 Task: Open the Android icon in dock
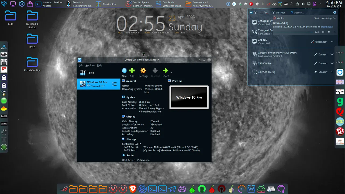261,189
